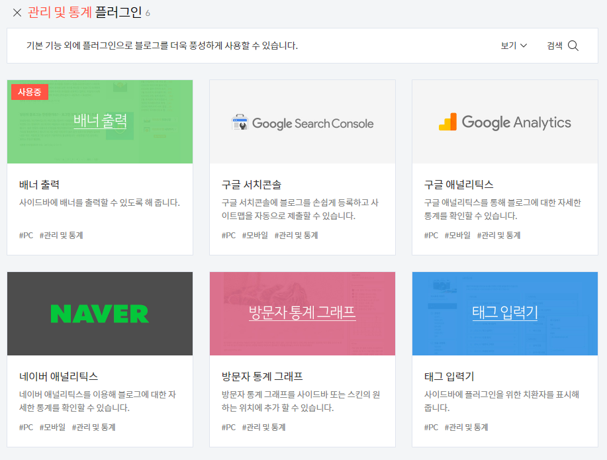Click #PC tag under 구글 서치콘솔
Screen dimensions: 607x460
[229, 235]
